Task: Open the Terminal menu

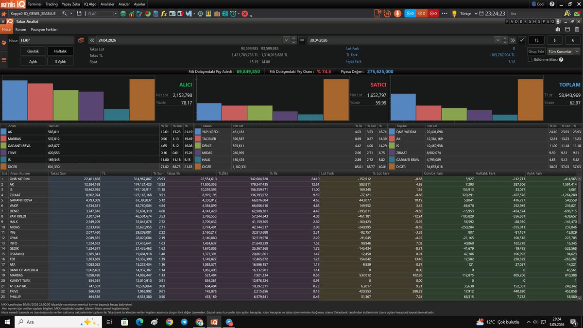Action: coord(35,4)
